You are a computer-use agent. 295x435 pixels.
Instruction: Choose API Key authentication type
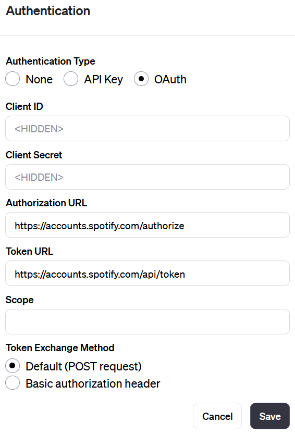click(71, 79)
